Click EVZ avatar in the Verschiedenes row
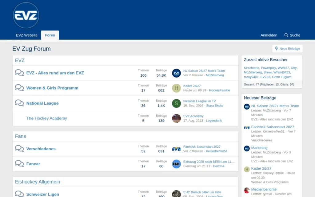This screenshot has height=197, width=315. click(x=176, y=149)
